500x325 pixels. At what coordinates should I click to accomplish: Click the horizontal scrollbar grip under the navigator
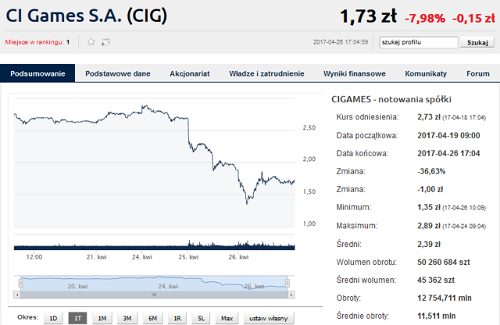tap(154, 295)
